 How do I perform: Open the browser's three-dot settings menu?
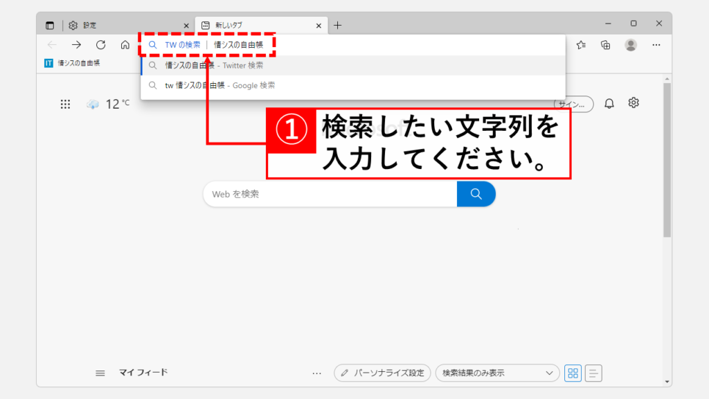(x=656, y=45)
